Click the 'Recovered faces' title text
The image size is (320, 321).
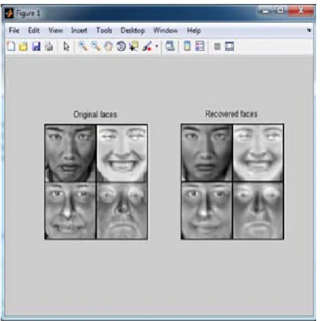click(x=232, y=114)
